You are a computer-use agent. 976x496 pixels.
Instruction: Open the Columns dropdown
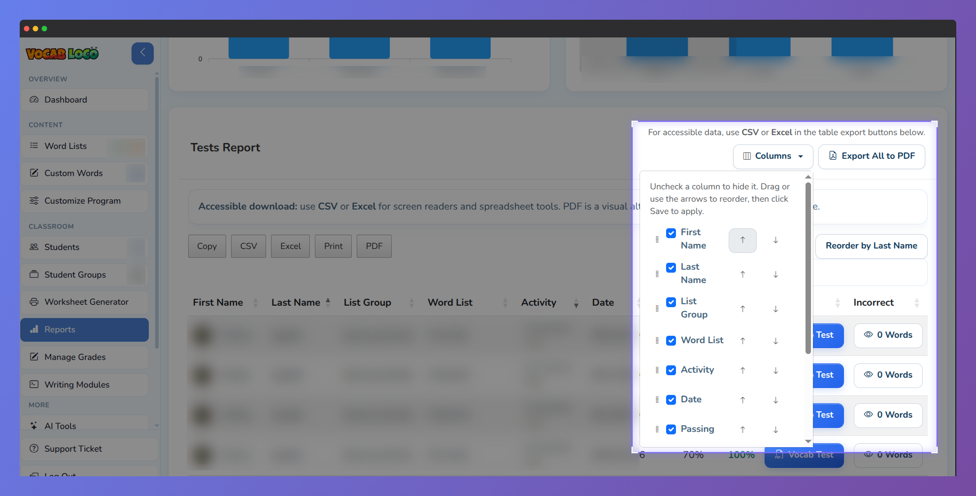click(x=773, y=156)
